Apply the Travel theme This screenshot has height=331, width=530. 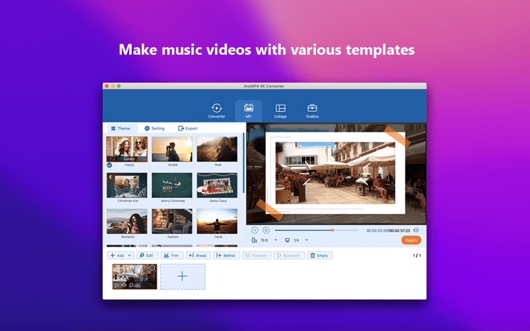[217, 221]
